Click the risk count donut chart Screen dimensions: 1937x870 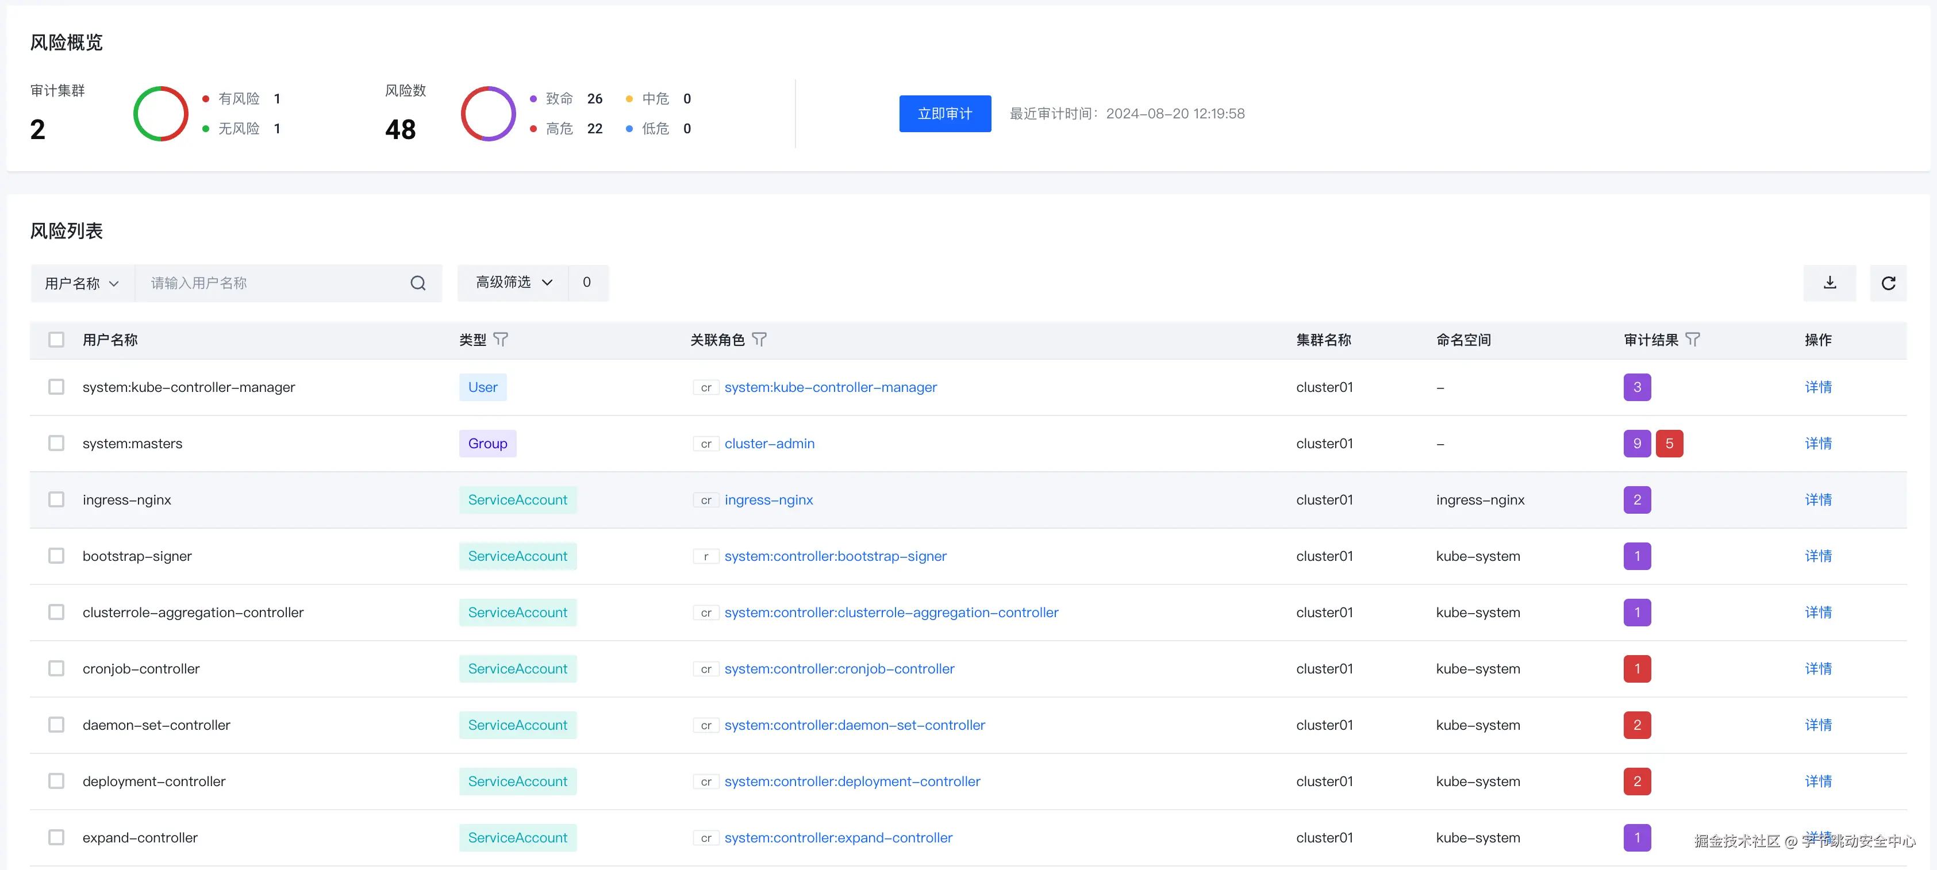point(488,114)
